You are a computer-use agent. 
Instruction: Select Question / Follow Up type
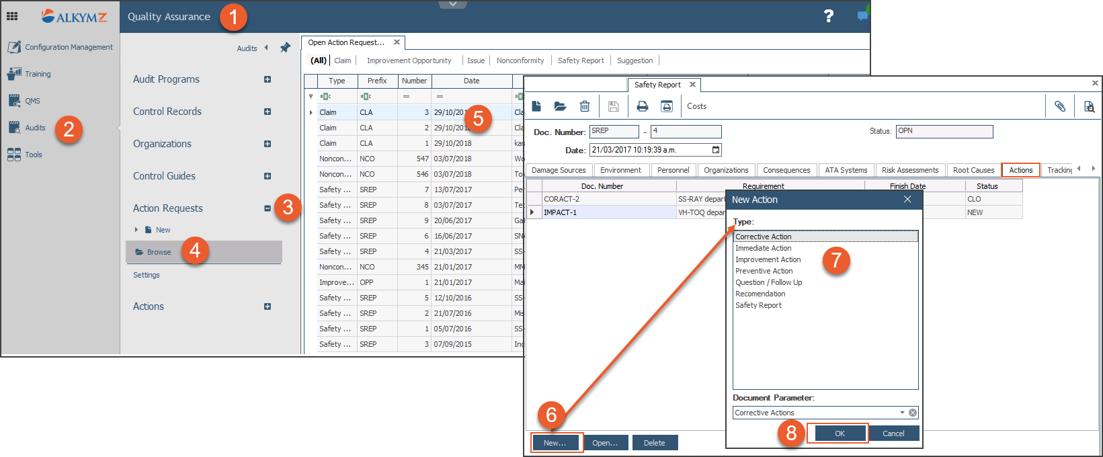click(x=769, y=282)
